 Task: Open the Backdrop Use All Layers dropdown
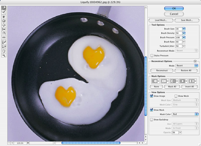pos(185,124)
